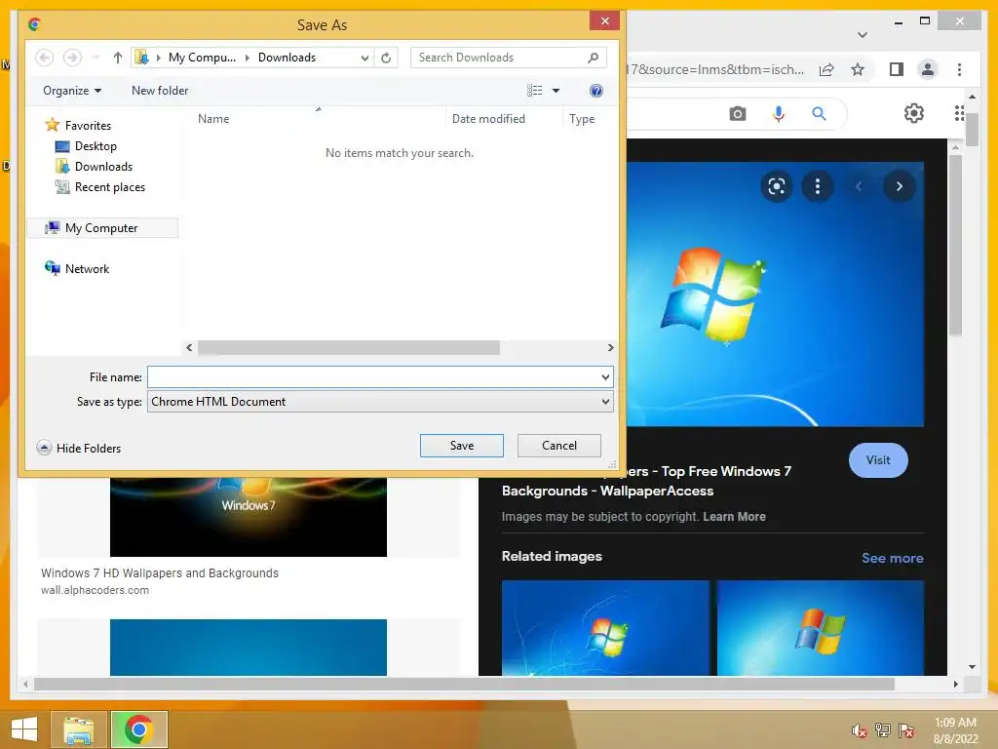Open the first related Windows 7 thumbnail
This screenshot has height=749, width=998.
click(605, 627)
